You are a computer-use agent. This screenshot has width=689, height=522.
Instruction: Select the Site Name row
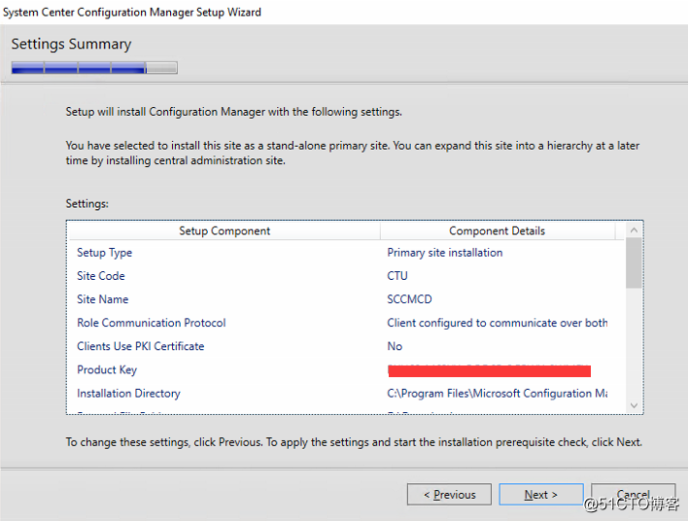(346, 299)
